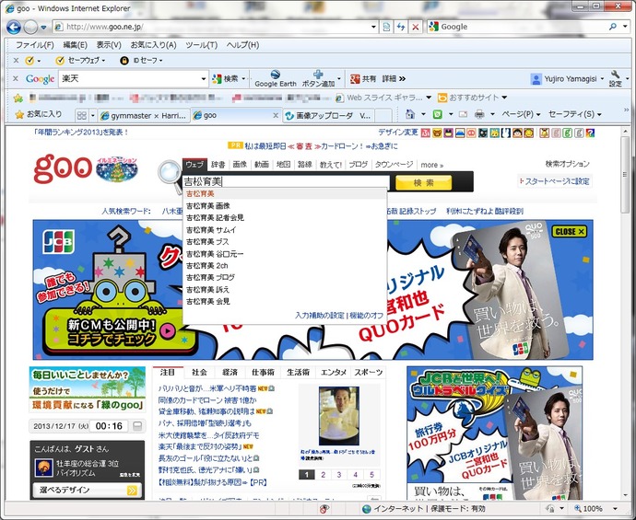Click the play icon on the CM banner

tap(168, 331)
